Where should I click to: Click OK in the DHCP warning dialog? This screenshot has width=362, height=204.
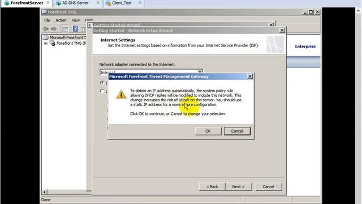(x=208, y=131)
